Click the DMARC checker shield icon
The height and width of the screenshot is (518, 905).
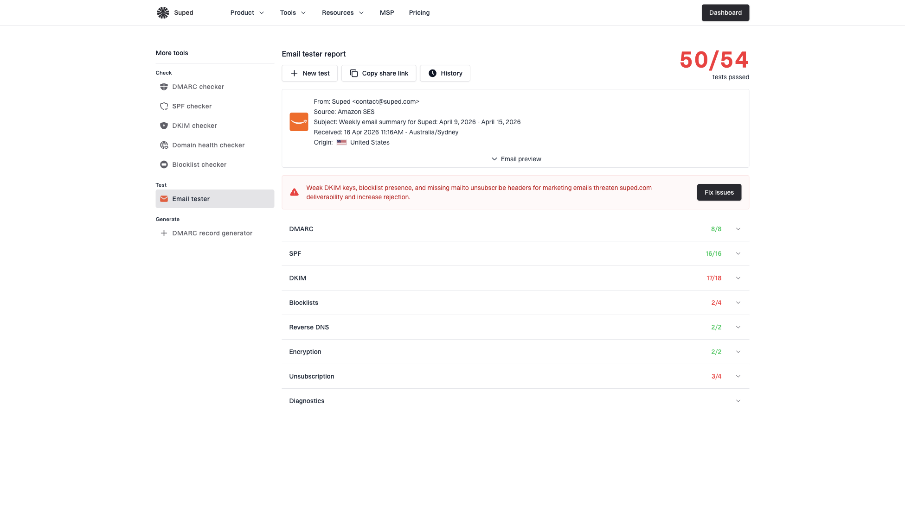pyautogui.click(x=164, y=87)
